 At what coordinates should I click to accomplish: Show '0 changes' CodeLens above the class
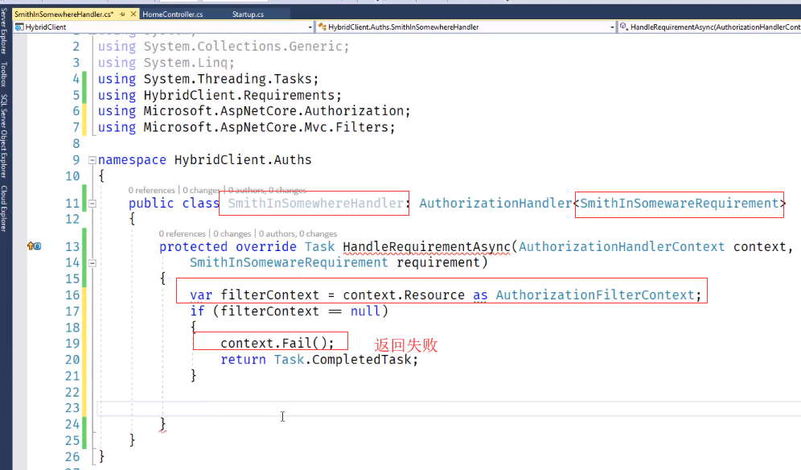pos(201,190)
